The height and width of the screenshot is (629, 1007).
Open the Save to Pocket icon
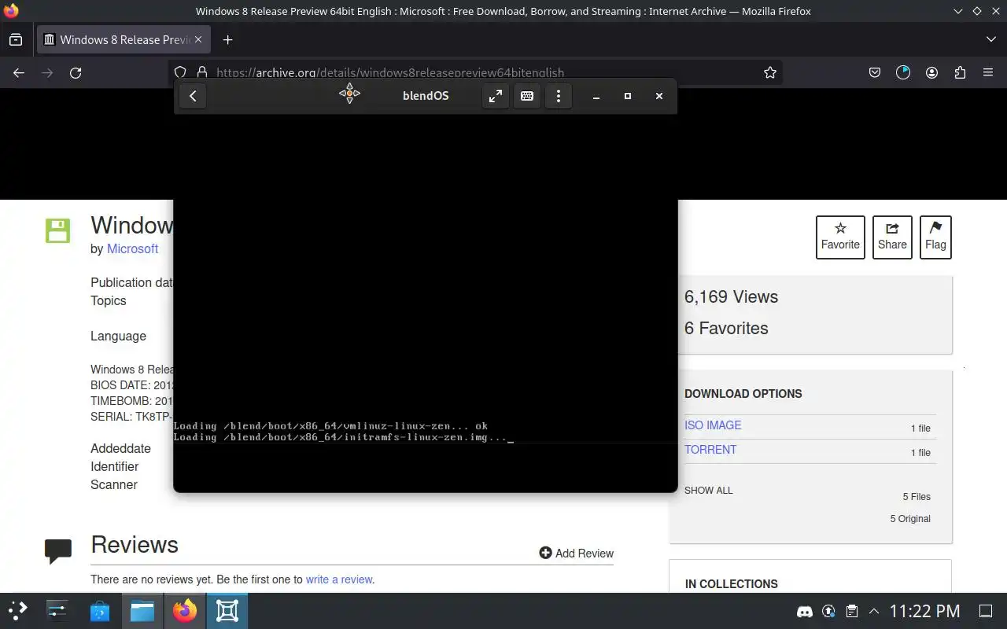click(x=875, y=72)
